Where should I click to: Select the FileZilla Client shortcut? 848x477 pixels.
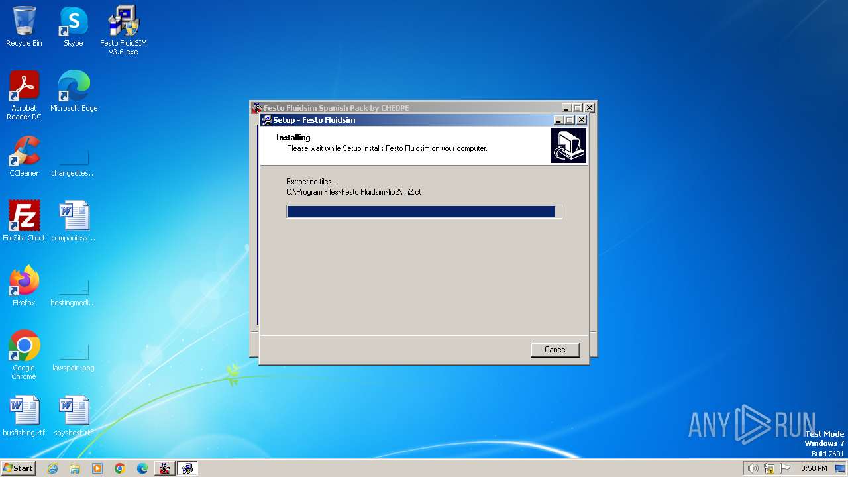pos(24,221)
